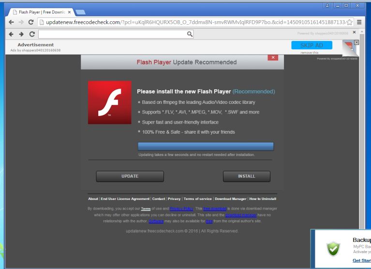371x269 pixels.
Task: Close the ad toolbar with its X
Action: [354, 32]
